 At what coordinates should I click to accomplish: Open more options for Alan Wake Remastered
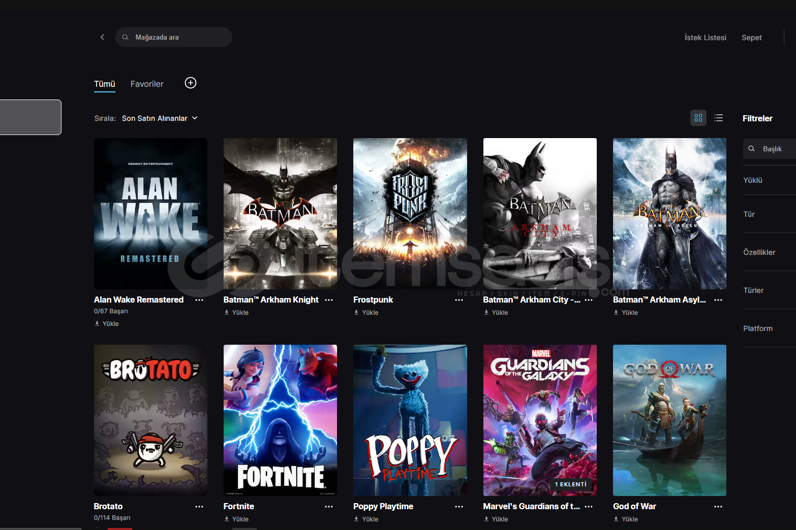coord(199,300)
